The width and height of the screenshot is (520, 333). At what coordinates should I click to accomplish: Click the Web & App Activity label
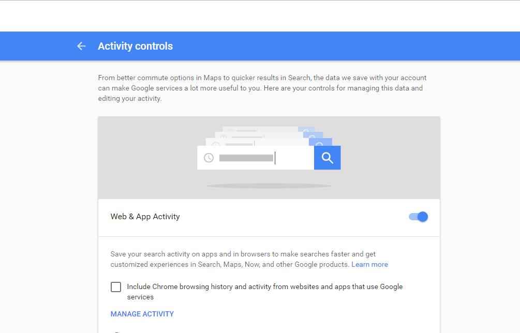145,217
